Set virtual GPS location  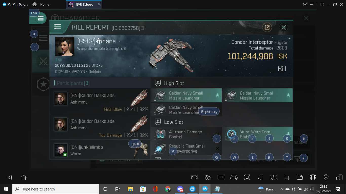[326, 177]
